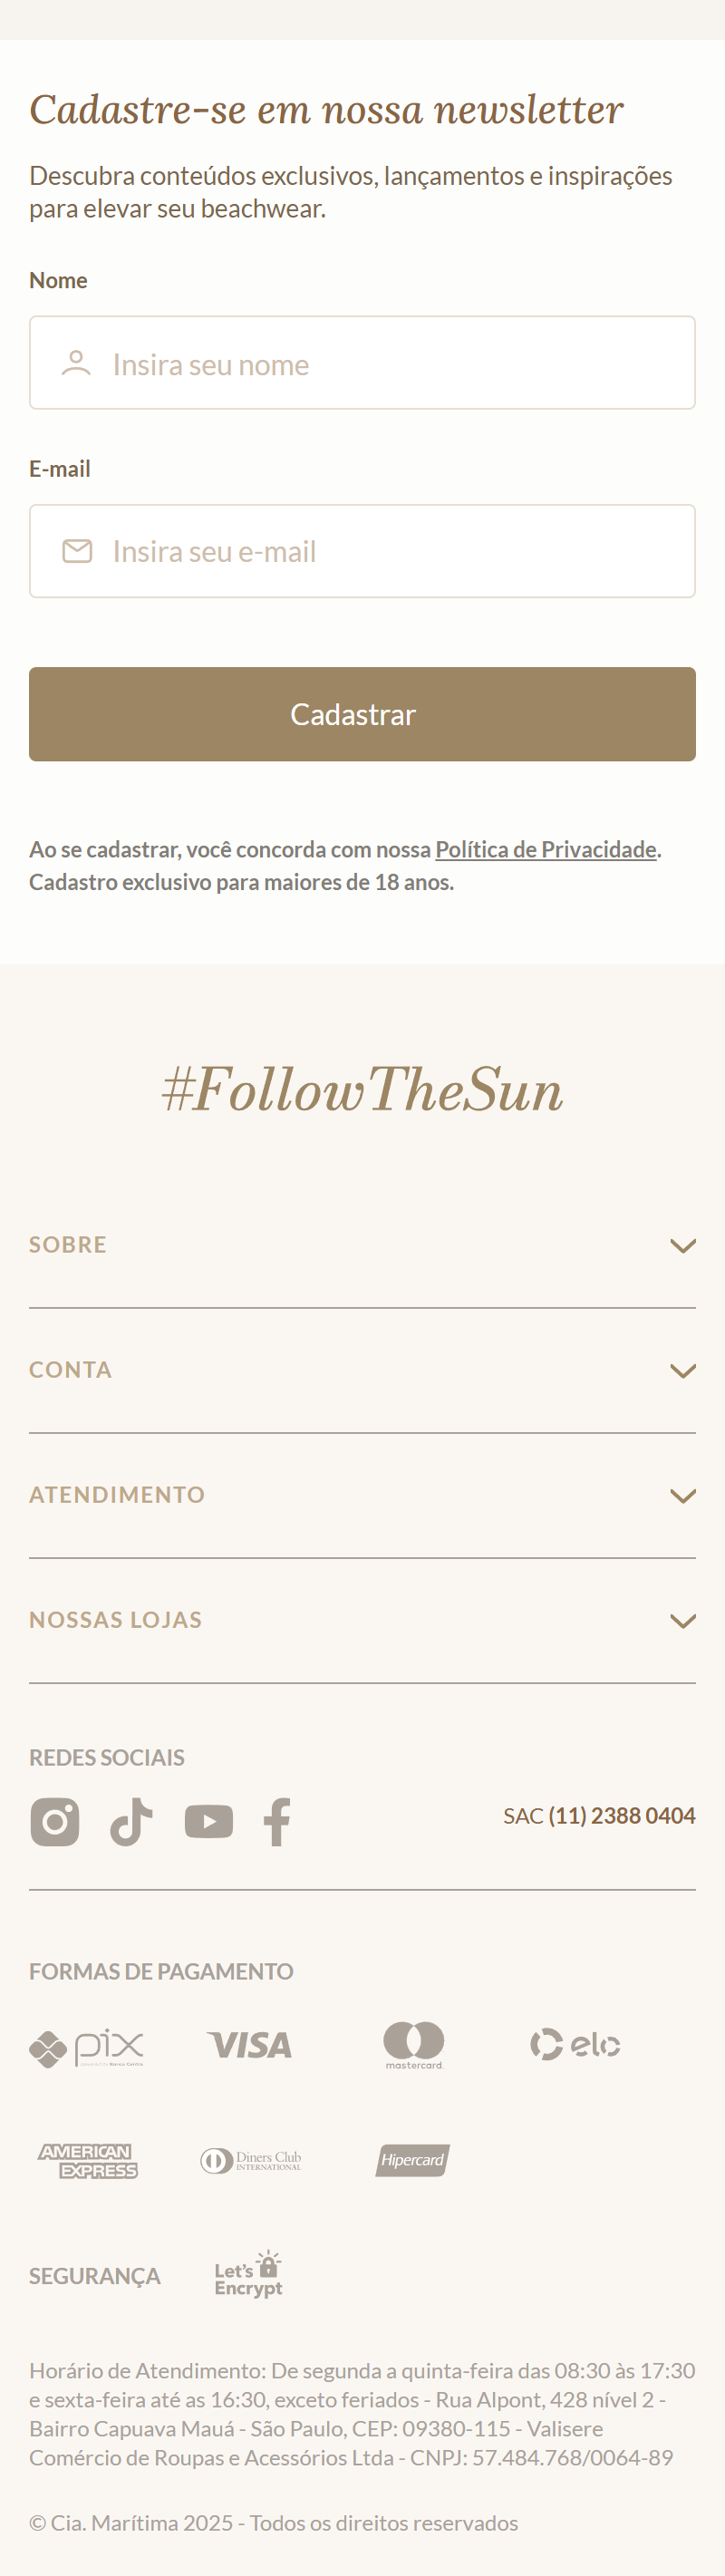Open the Instagram social icon
Viewport: 725px width, 2576px height.
[55, 1821]
